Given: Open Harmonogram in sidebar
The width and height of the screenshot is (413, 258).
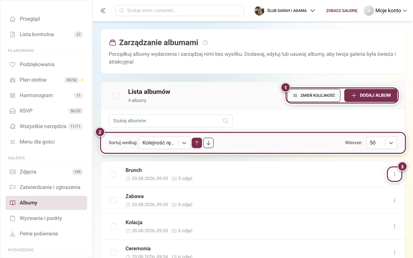Looking at the screenshot, I should 46,95.
